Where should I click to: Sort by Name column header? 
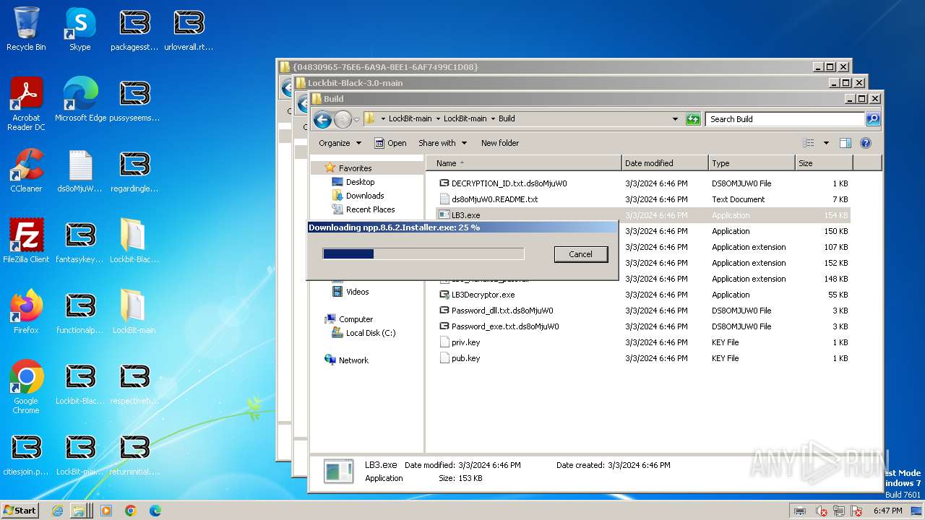click(523, 163)
